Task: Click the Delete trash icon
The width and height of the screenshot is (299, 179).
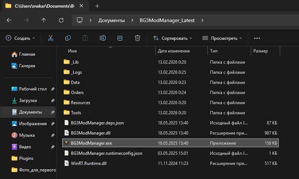Action: [x=138, y=38]
